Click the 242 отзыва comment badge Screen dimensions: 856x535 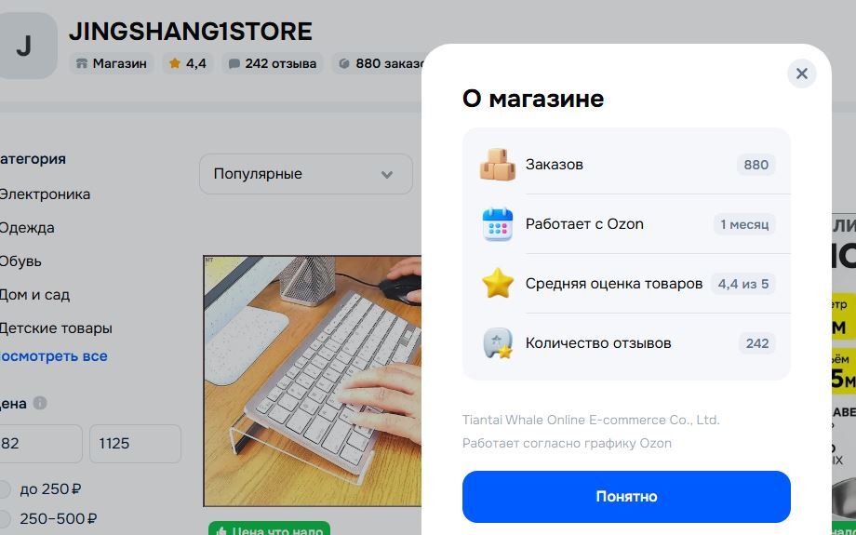click(273, 63)
